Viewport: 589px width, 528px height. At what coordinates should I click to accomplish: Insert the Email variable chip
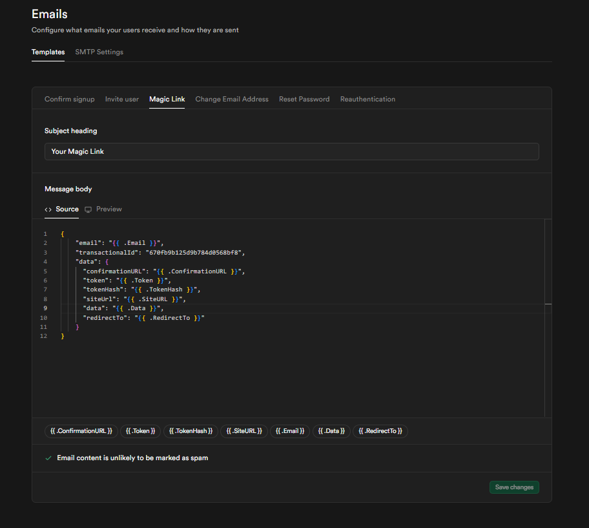coord(289,431)
